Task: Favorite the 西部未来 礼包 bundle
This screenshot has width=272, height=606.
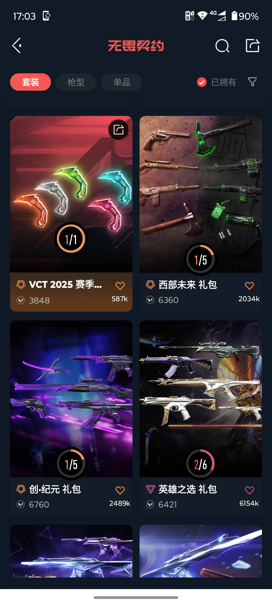Action: pos(249,286)
